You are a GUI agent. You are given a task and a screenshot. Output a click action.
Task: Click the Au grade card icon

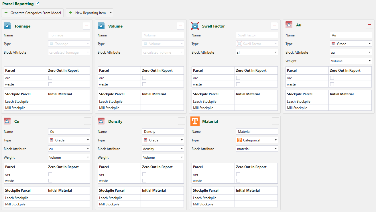(289, 25)
